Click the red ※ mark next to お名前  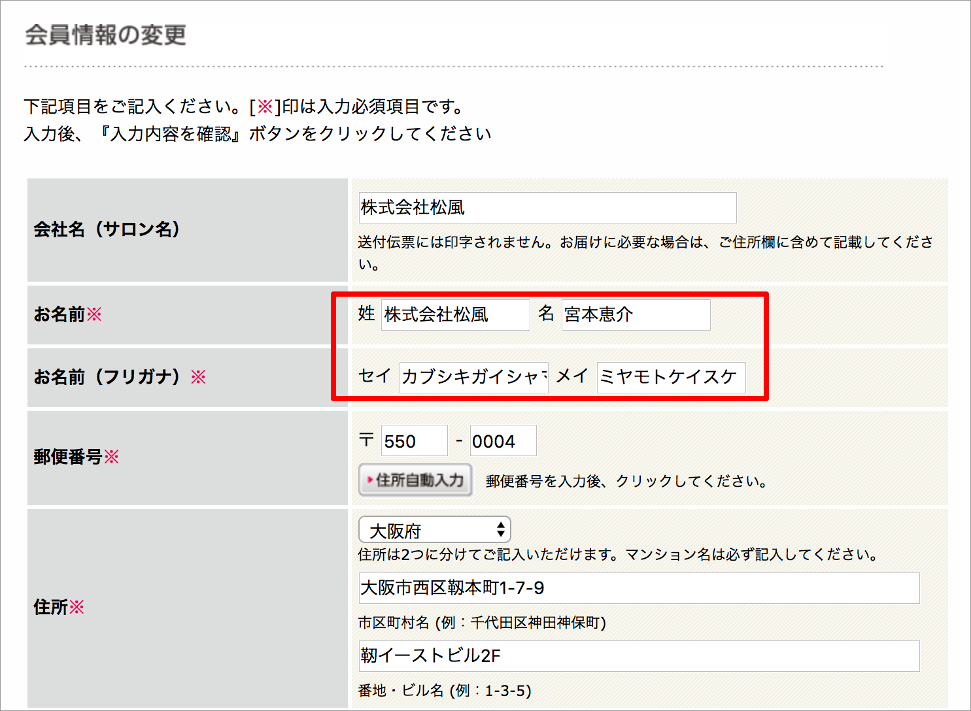[94, 314]
